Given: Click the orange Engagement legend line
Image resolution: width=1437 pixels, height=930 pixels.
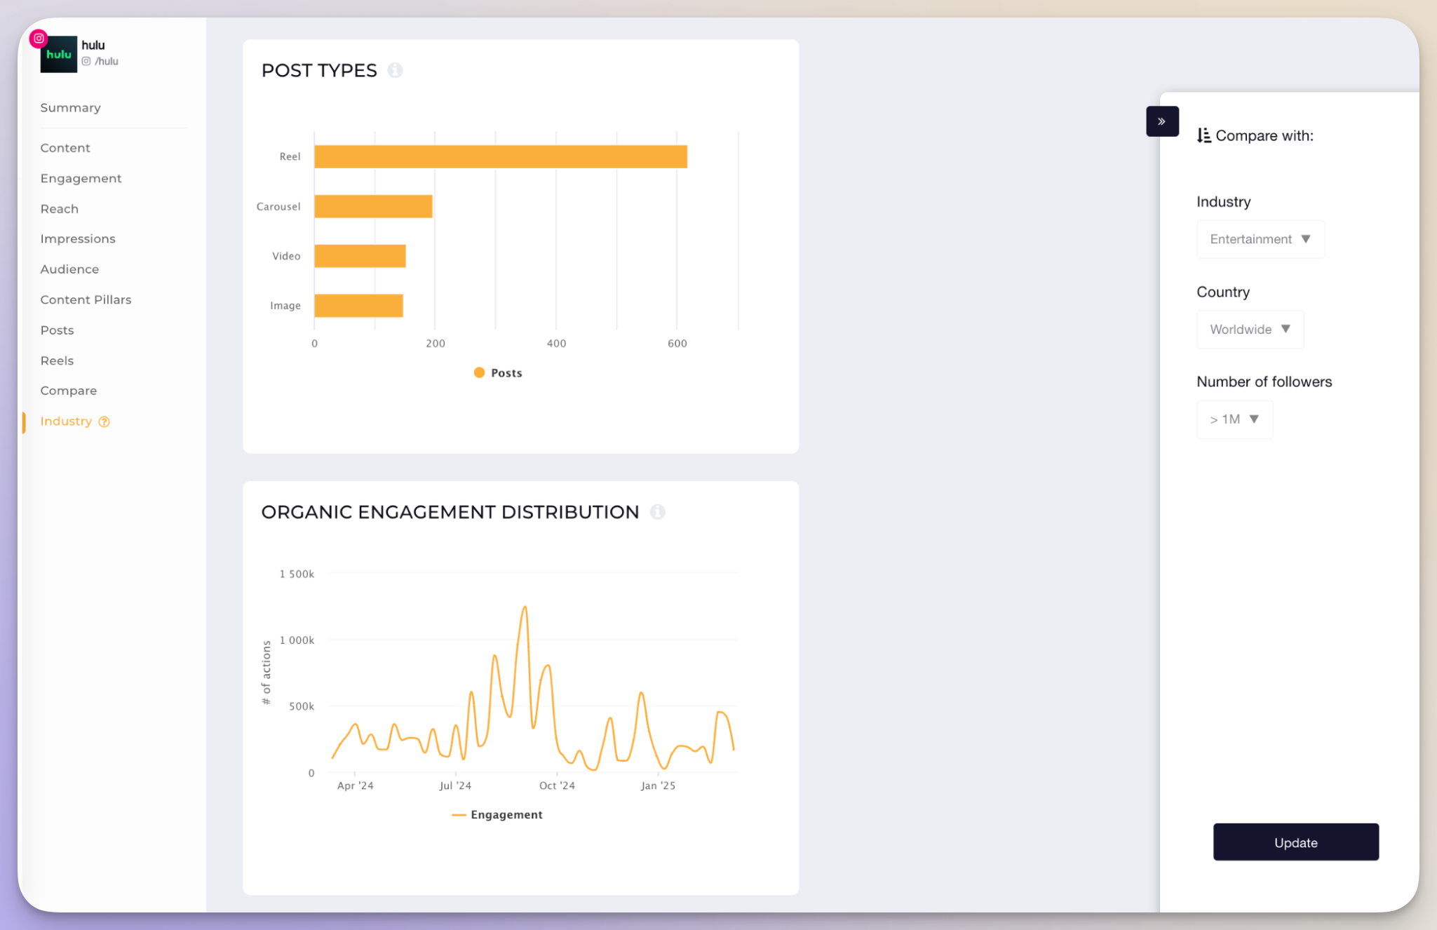Looking at the screenshot, I should pyautogui.click(x=459, y=815).
